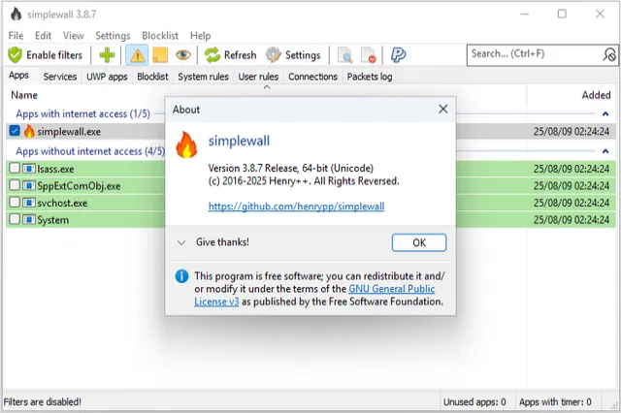The width and height of the screenshot is (621, 413).
Task: Check the svchost.exe checkbox
Action: 15,203
